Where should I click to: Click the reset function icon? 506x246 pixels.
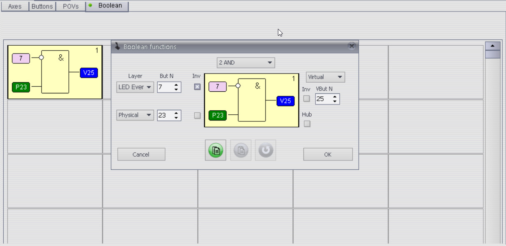tap(265, 151)
